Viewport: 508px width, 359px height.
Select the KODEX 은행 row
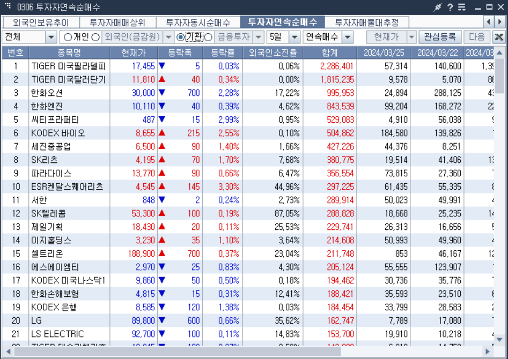248,307
